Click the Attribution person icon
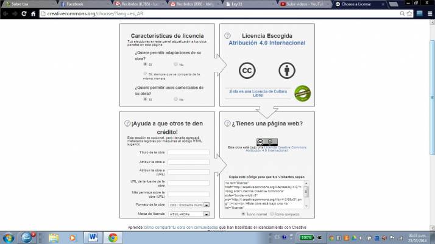This screenshot has height=244, width=435. pos(287,71)
